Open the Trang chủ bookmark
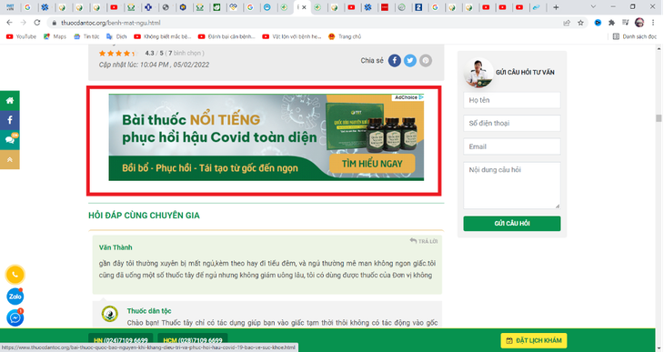Viewport: 664px width, 352px height. point(345,37)
